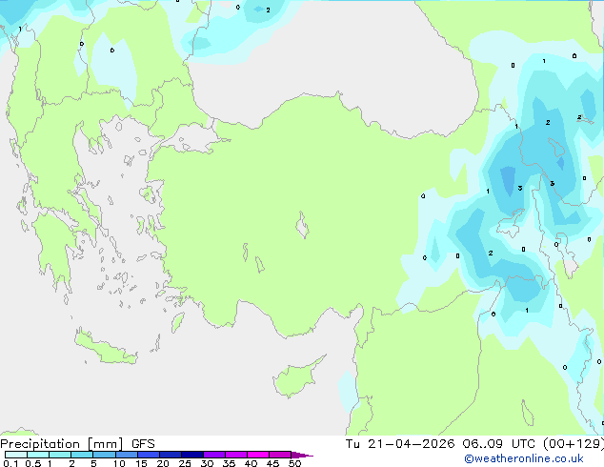
Task: Select the 5–10 mm legend color swatch
Action: click(104, 455)
